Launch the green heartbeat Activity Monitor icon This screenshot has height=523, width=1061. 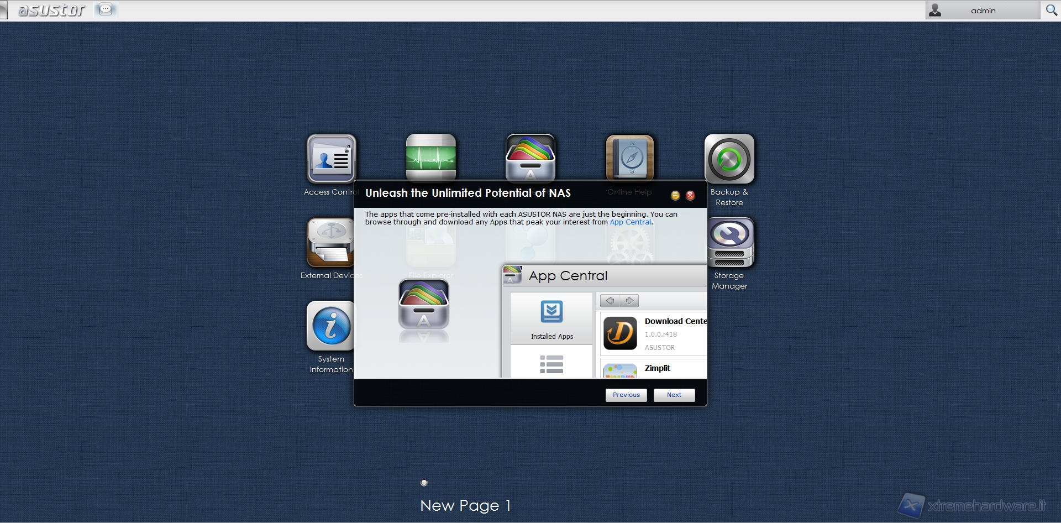[x=430, y=156]
